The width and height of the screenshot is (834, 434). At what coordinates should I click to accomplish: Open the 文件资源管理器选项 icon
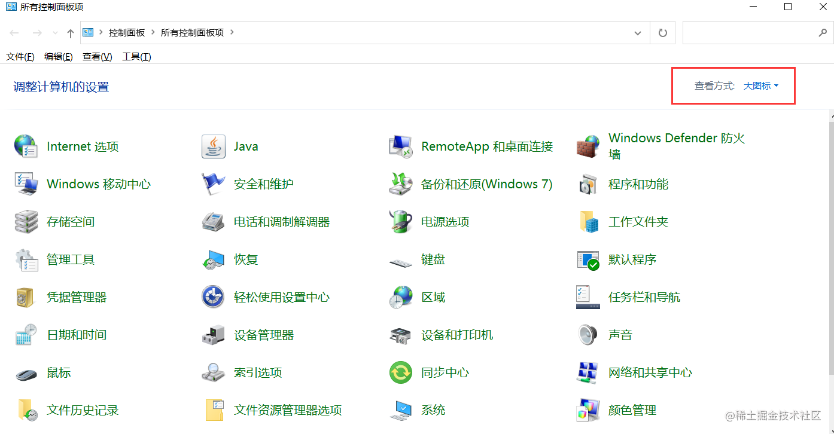tap(213, 410)
